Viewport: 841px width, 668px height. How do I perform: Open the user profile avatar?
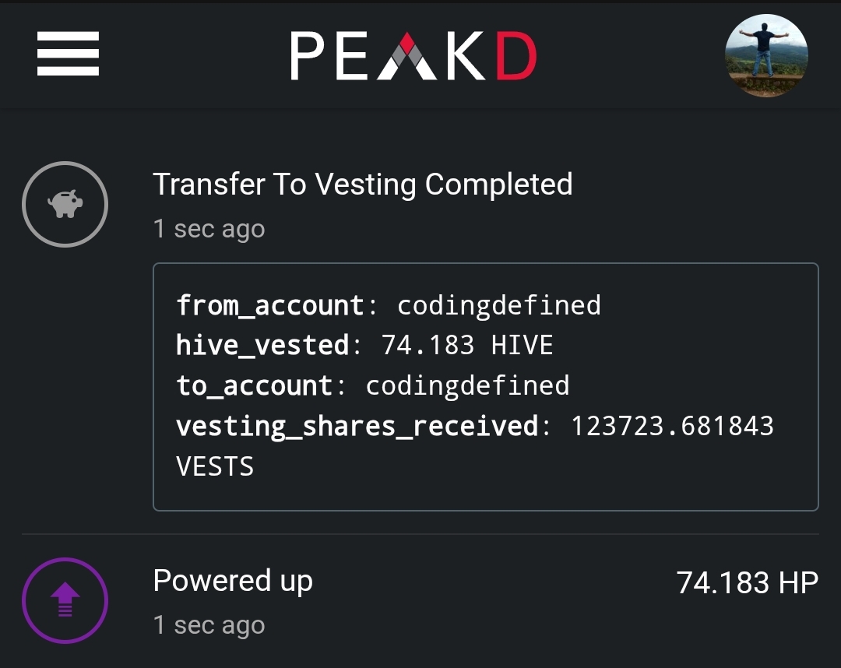766,56
